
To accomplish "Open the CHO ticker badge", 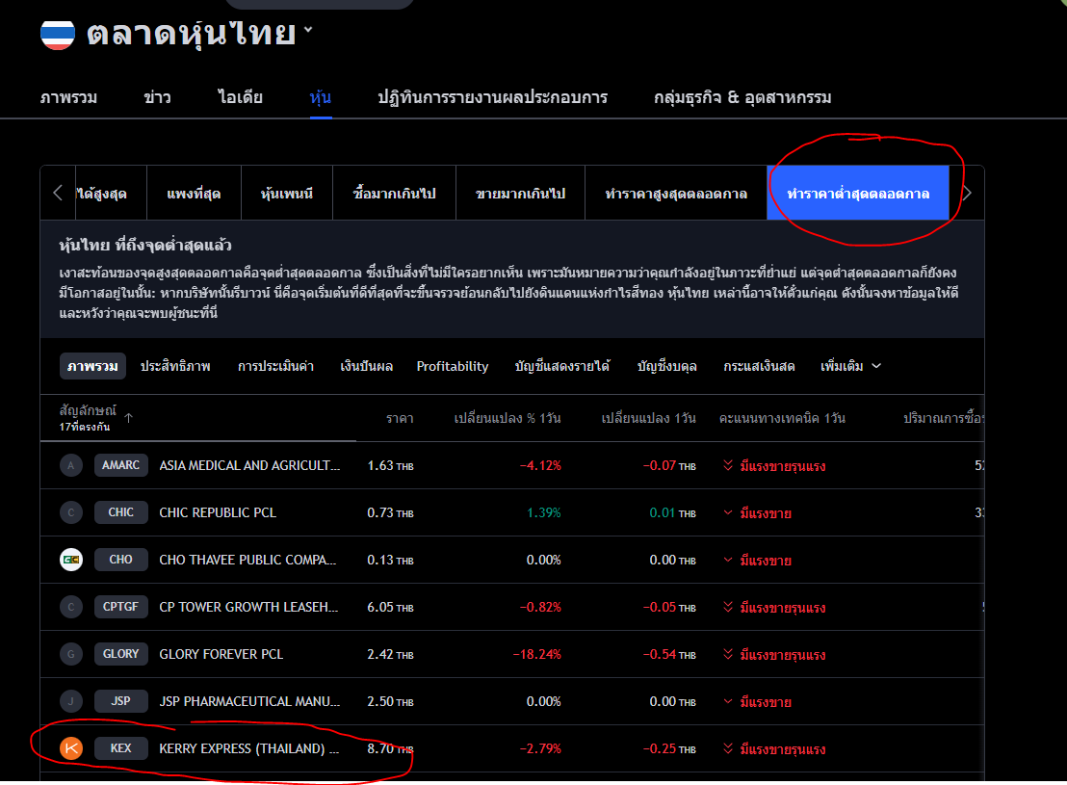I will click(120, 559).
